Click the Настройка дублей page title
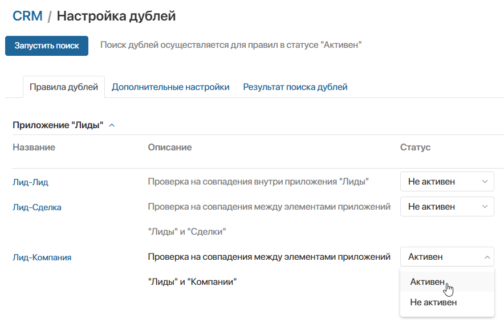 click(116, 16)
